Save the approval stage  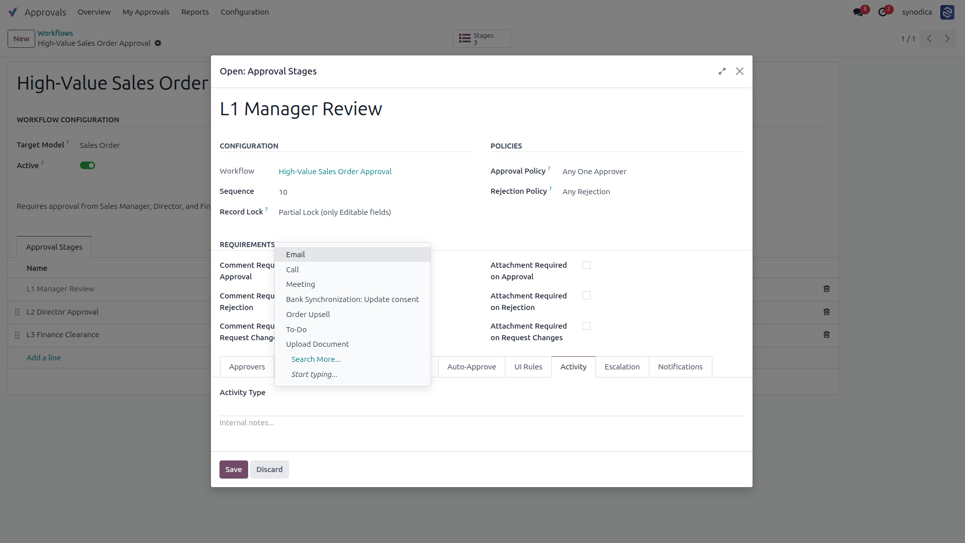(x=234, y=470)
